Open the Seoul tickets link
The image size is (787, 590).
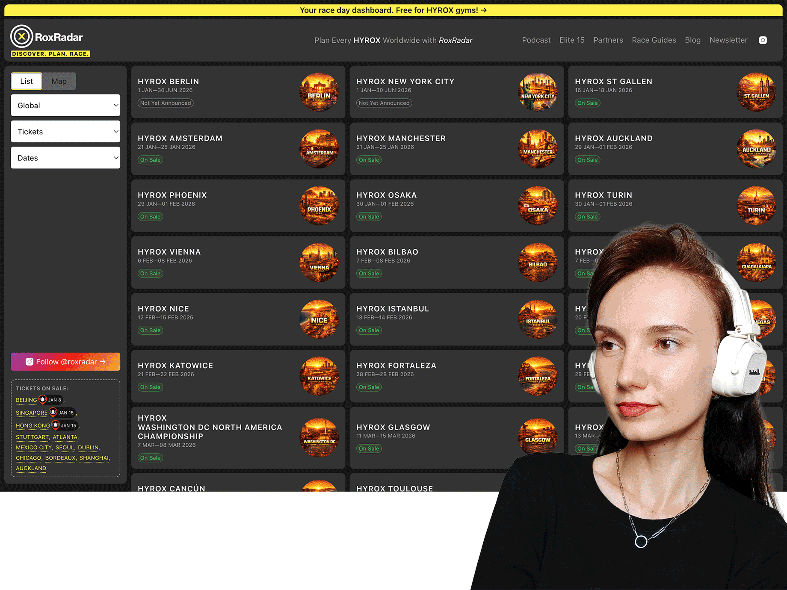coord(65,448)
